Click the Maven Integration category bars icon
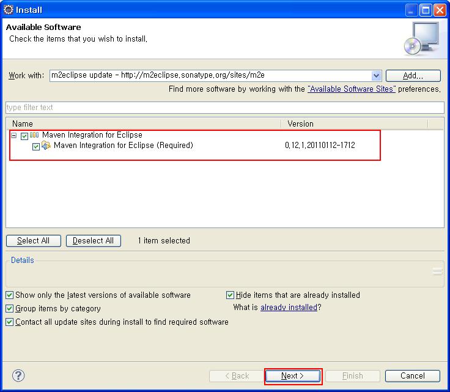The height and width of the screenshot is (392, 450). [34, 135]
